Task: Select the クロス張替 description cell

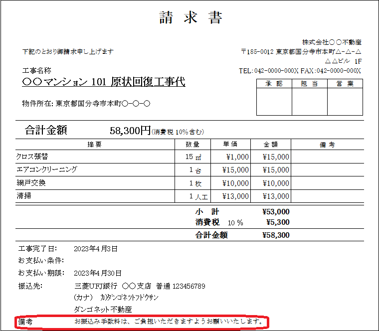Action: click(32, 157)
